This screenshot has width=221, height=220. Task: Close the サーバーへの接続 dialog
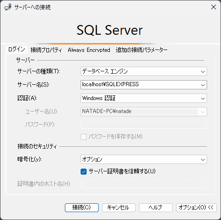coord(214,7)
